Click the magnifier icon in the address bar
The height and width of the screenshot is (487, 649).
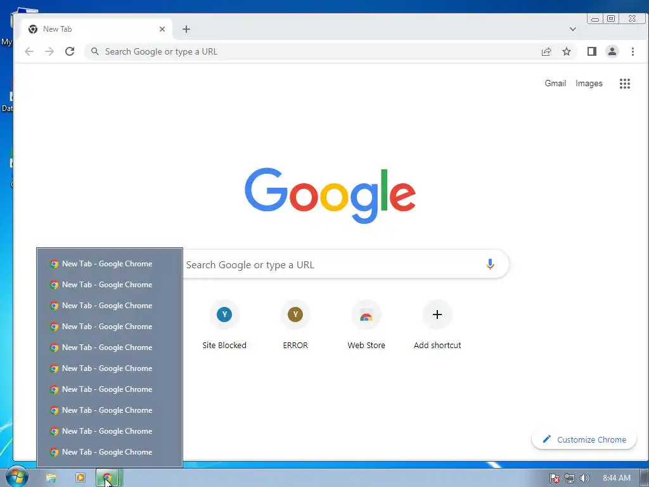pyautogui.click(x=95, y=51)
